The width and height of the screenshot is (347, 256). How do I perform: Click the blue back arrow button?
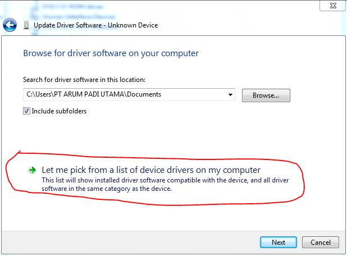coord(10,25)
